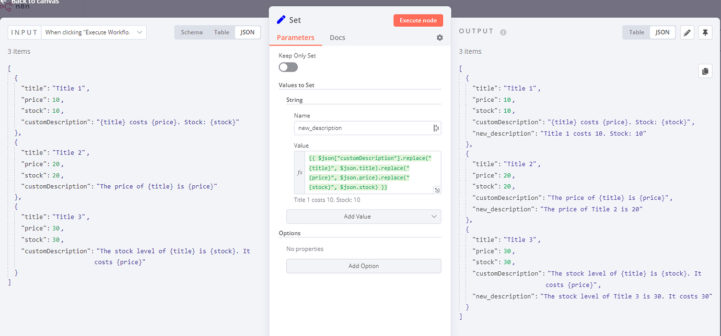
Task: Pin the output data
Action: coord(705,32)
